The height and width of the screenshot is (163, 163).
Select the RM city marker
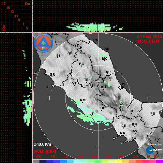click(83, 102)
